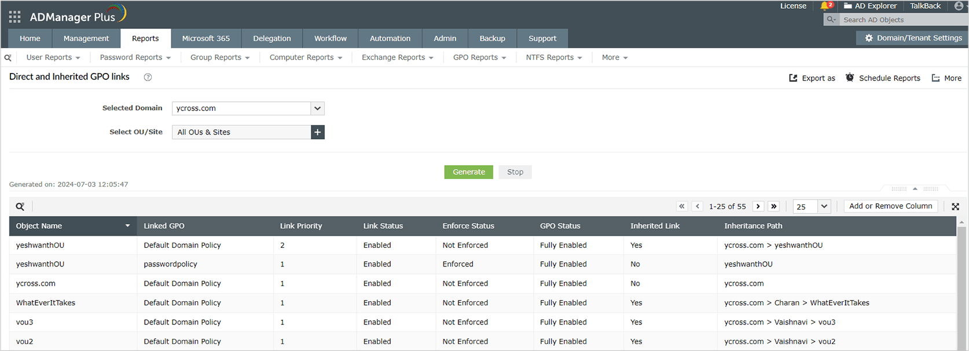
Task: Expand the Computer Reports menu
Action: click(306, 57)
